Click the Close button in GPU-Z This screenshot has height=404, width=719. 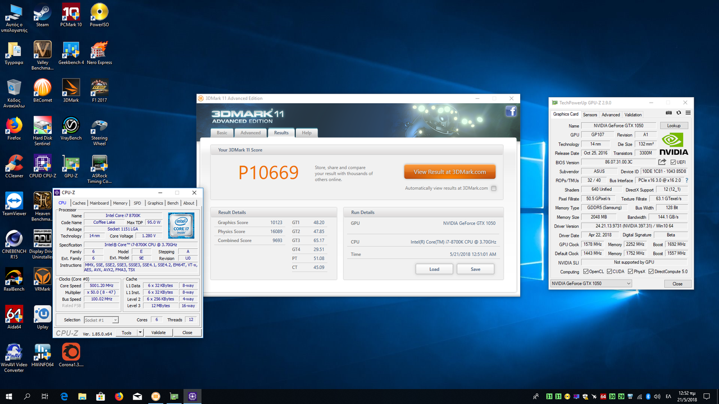(x=677, y=284)
